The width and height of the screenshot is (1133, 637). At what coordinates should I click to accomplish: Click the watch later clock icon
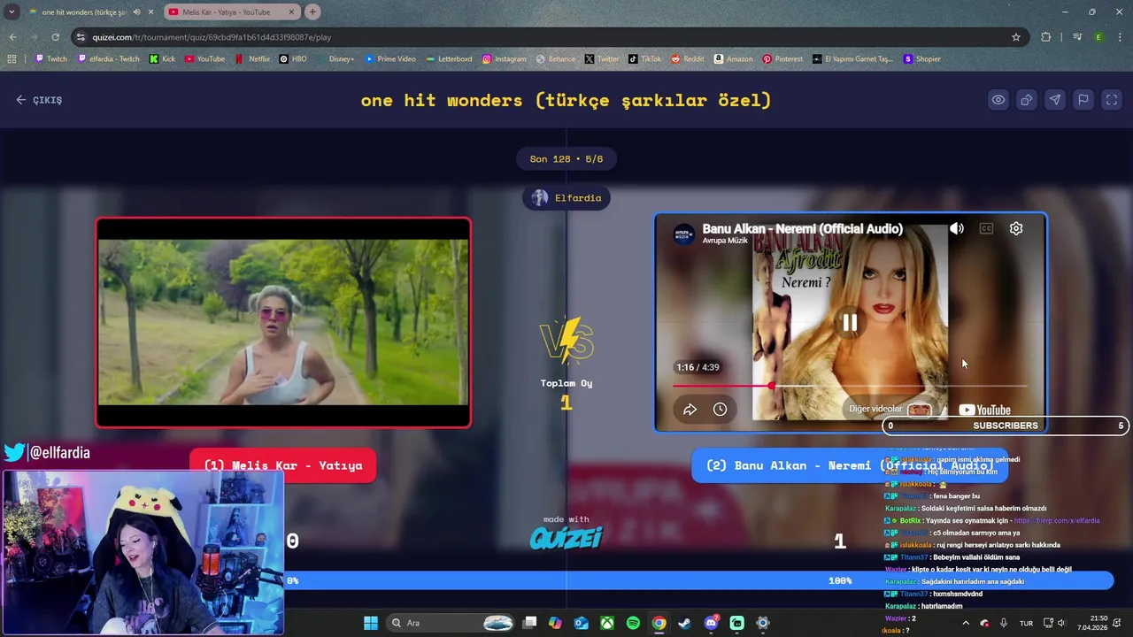tap(720, 410)
